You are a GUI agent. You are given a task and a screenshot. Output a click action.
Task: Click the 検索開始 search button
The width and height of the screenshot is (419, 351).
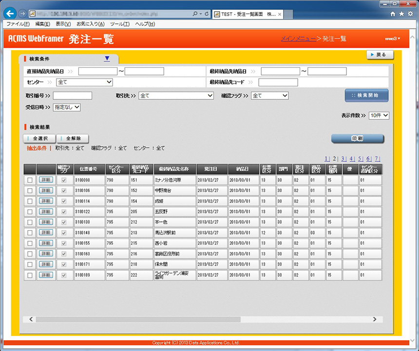tap(367, 96)
